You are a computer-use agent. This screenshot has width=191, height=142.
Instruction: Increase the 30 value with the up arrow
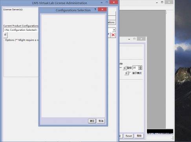point(140,67)
